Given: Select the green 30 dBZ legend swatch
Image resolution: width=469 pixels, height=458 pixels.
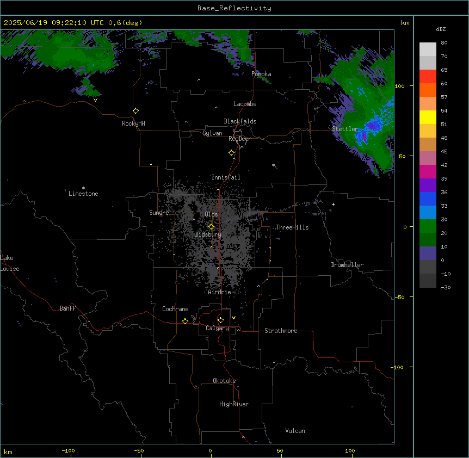Looking at the screenshot, I should pyautogui.click(x=428, y=226).
